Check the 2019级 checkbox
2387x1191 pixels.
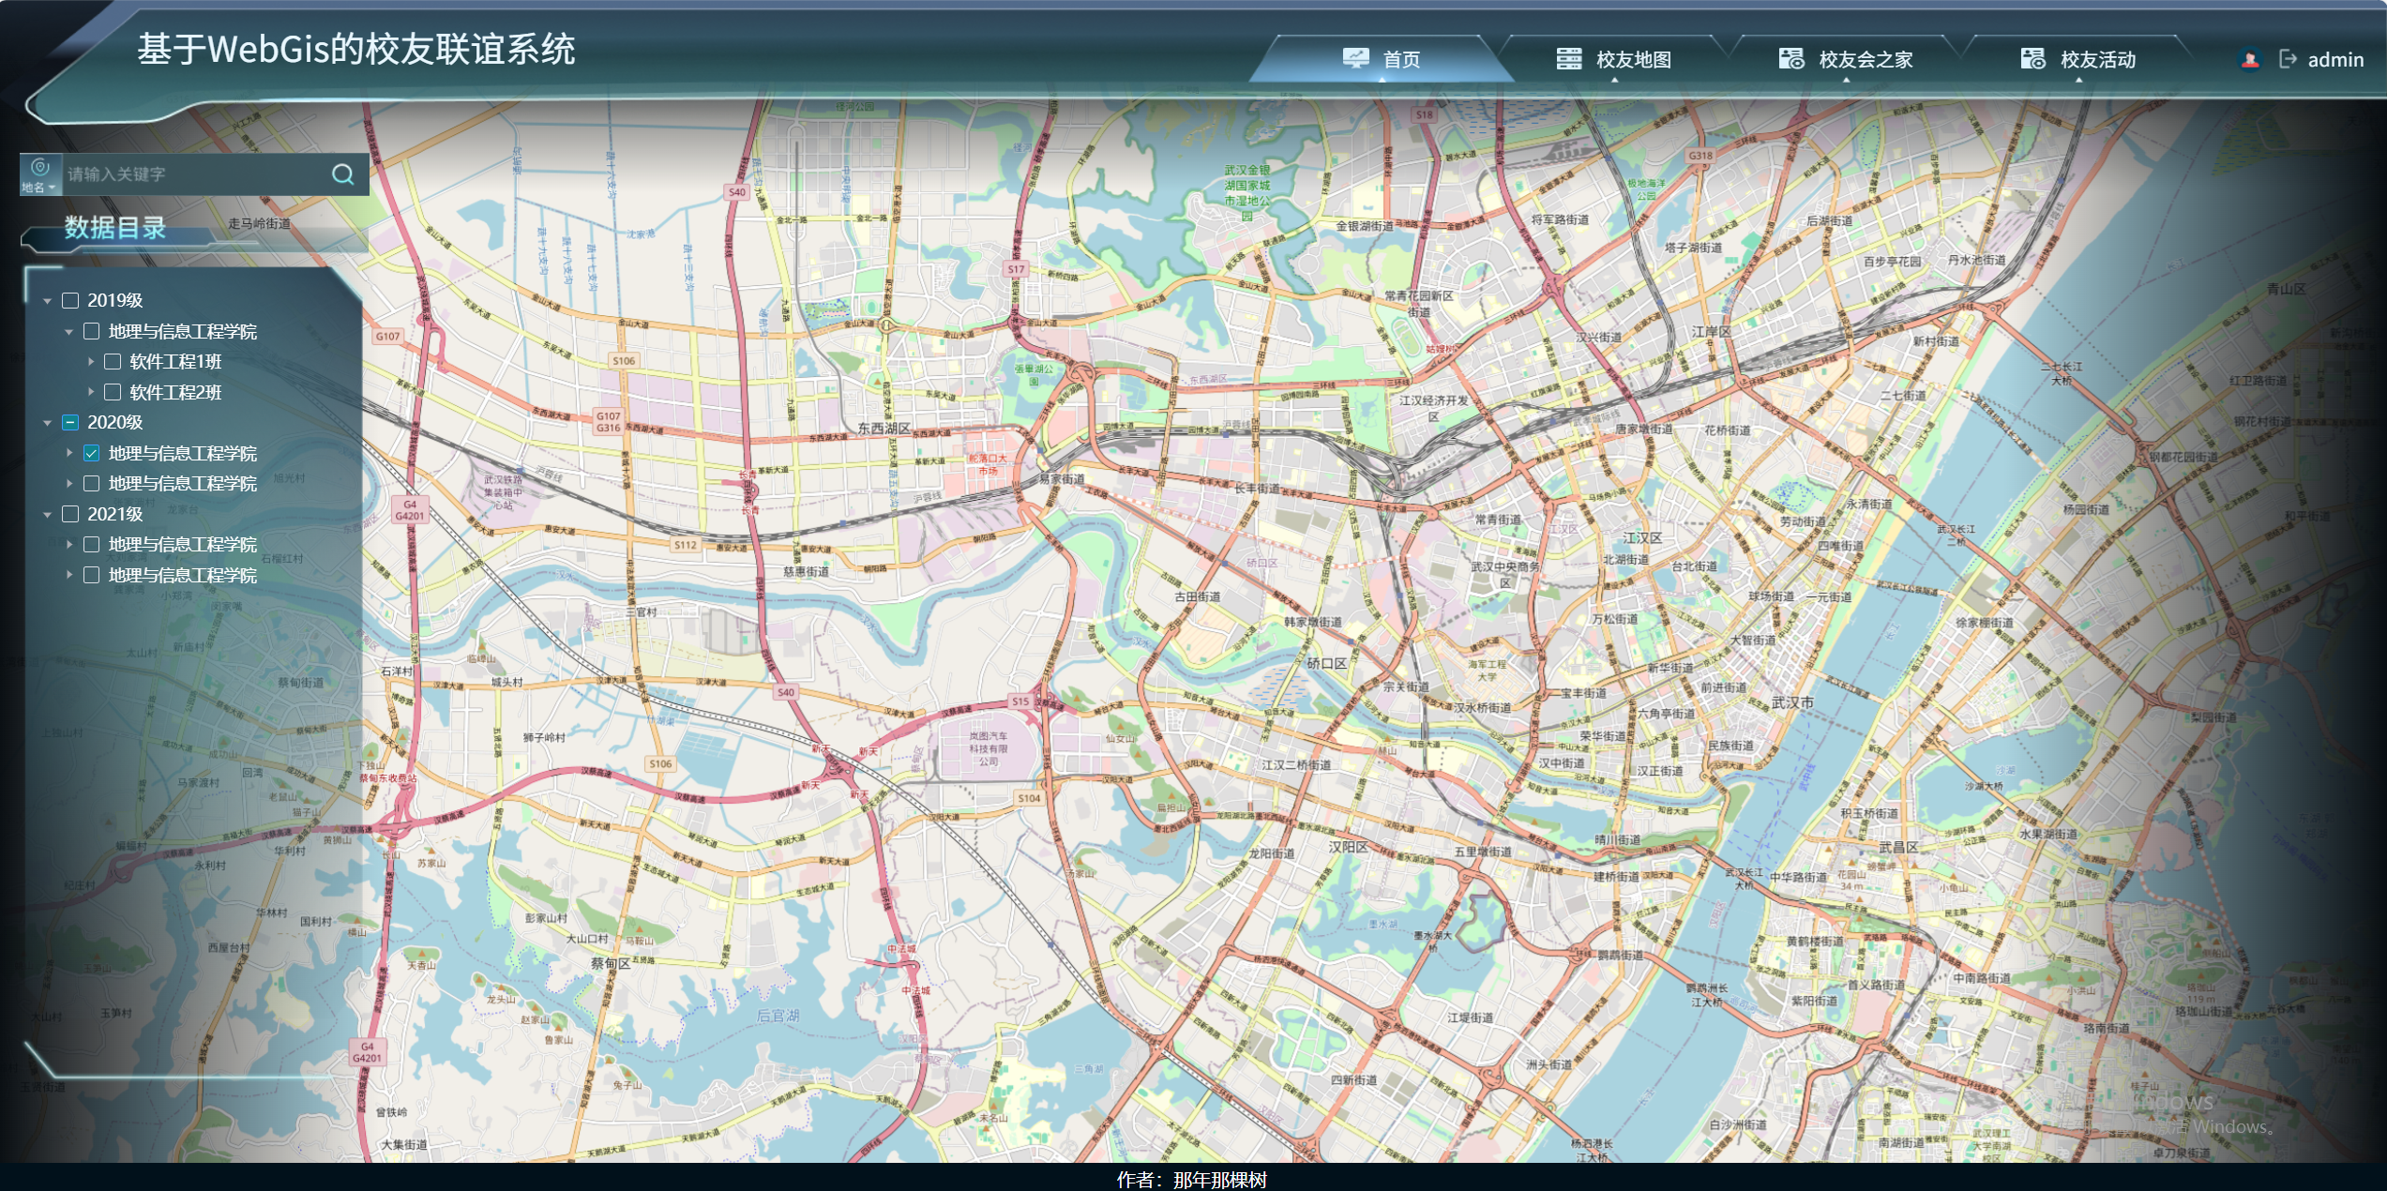[70, 301]
